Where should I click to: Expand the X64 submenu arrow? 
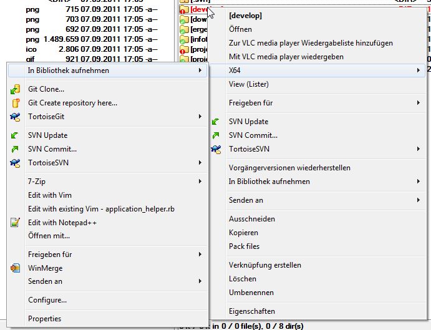(419, 70)
